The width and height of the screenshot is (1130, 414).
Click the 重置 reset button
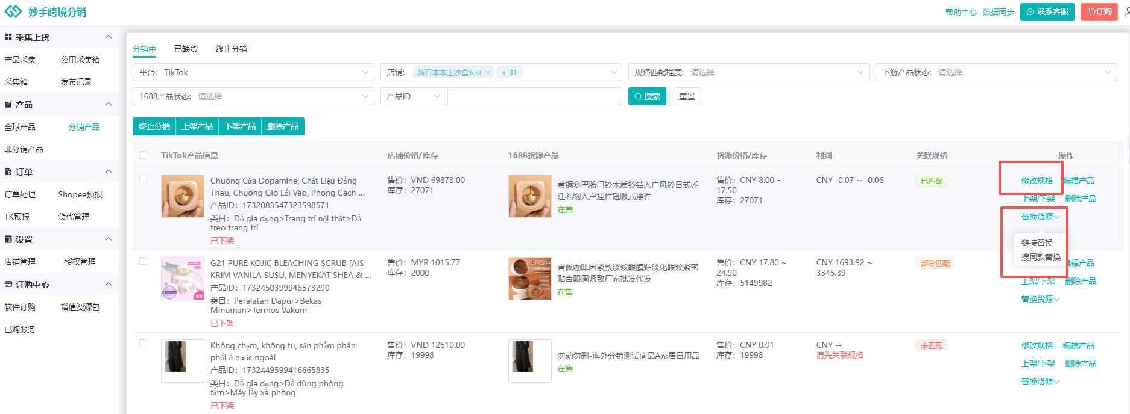(x=687, y=96)
